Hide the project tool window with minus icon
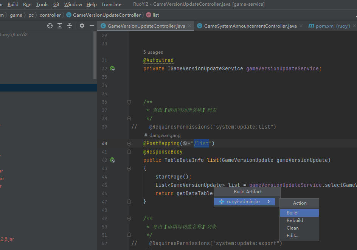The width and height of the screenshot is (357, 250). point(92,26)
